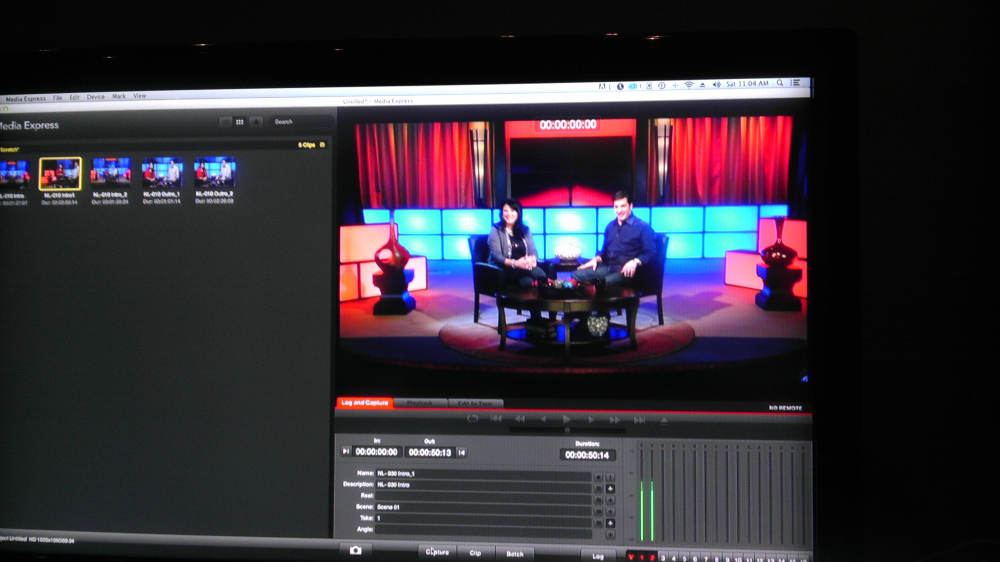Click the Mark In button beside In timecode
Viewport: 1000px width, 562px height.
click(x=346, y=452)
